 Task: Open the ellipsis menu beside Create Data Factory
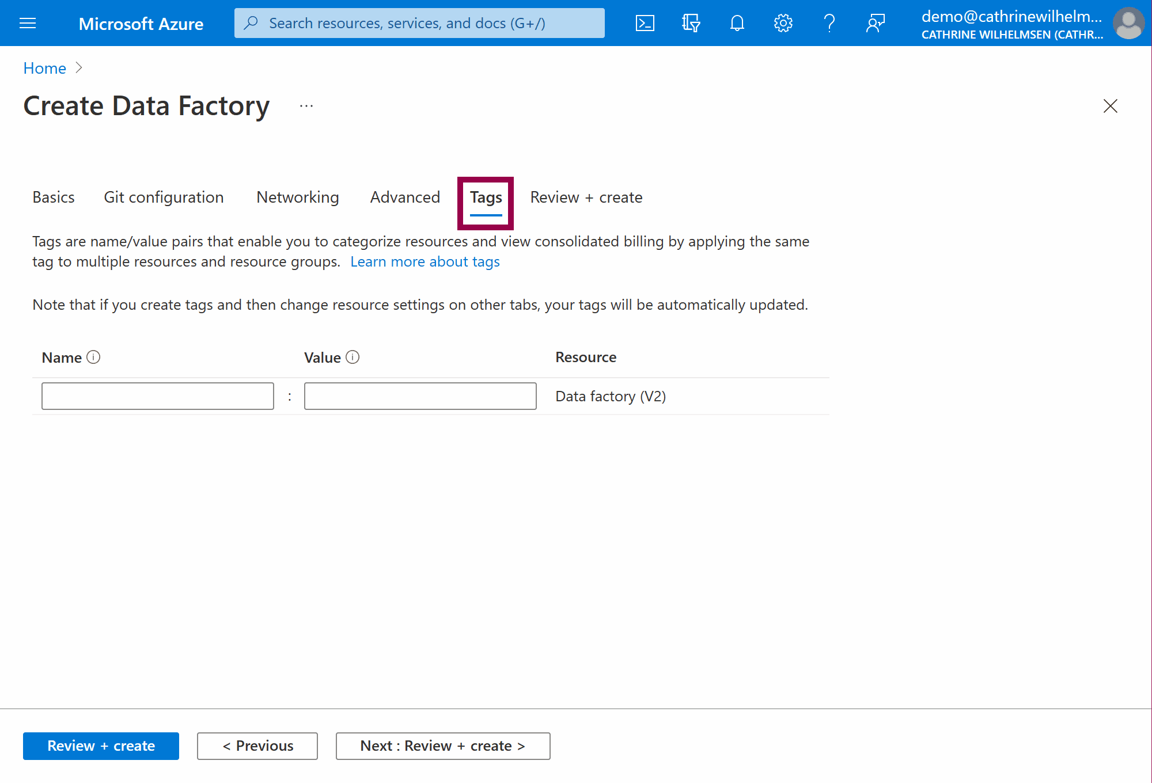point(306,106)
